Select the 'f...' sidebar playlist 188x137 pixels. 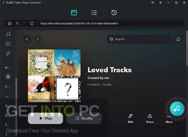click(7, 125)
